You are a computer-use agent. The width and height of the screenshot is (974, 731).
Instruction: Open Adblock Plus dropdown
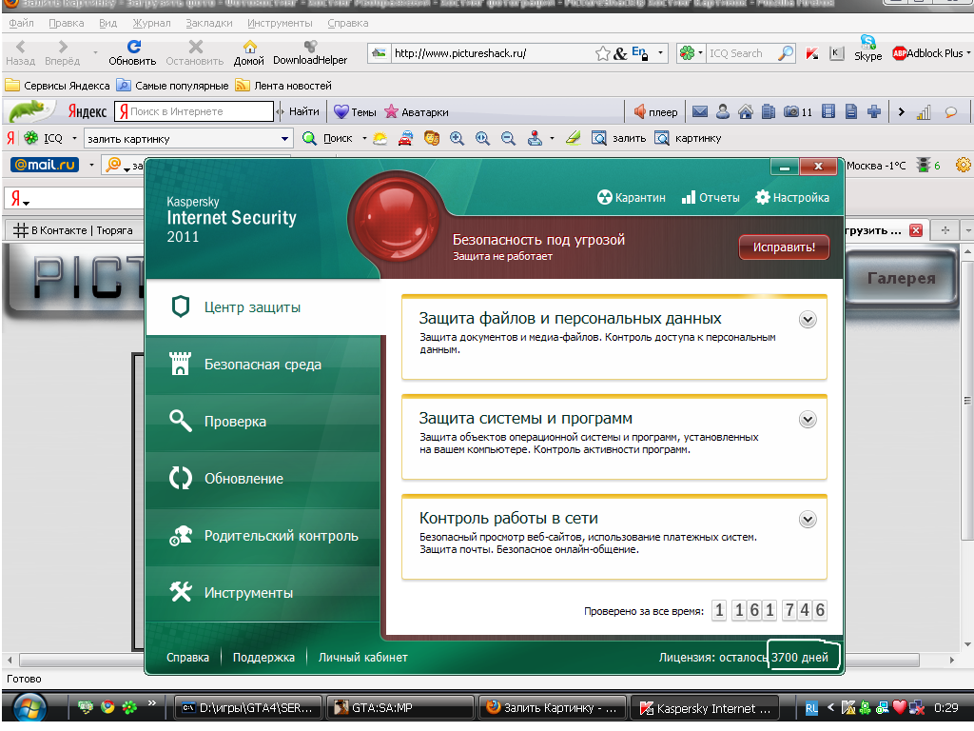967,53
